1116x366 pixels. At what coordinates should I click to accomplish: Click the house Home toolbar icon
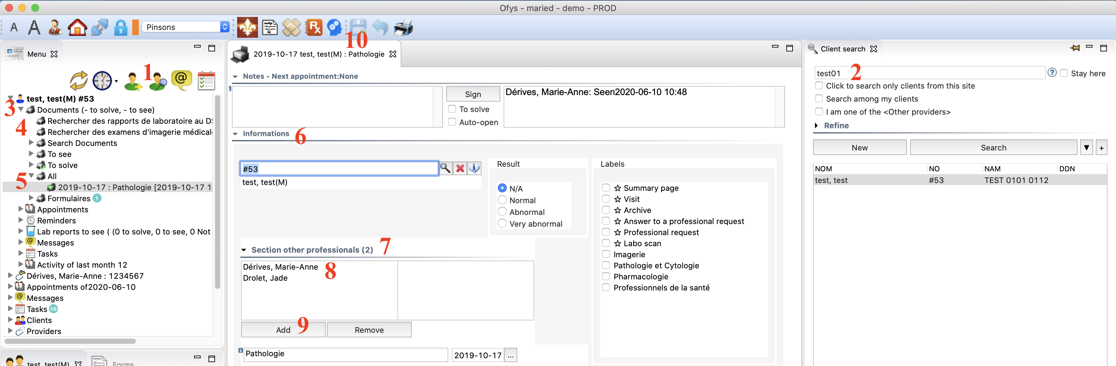tap(77, 27)
